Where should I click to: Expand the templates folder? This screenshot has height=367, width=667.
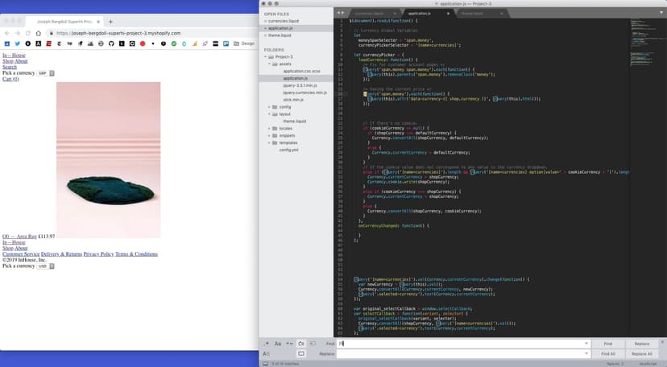271,142
